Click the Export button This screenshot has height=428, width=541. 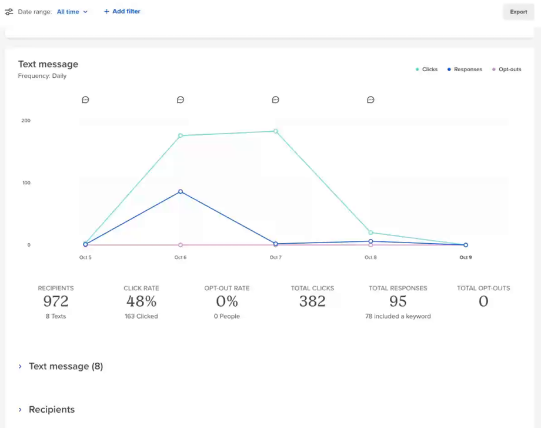pyautogui.click(x=518, y=12)
